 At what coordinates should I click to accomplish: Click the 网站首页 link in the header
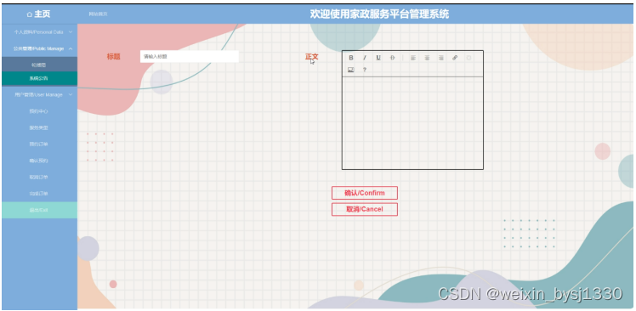[x=98, y=14]
